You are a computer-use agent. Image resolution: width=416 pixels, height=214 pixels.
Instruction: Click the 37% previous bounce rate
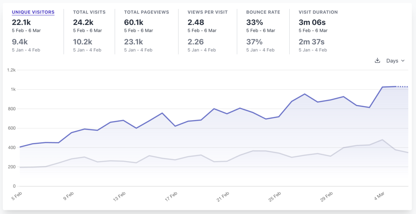tap(254, 42)
